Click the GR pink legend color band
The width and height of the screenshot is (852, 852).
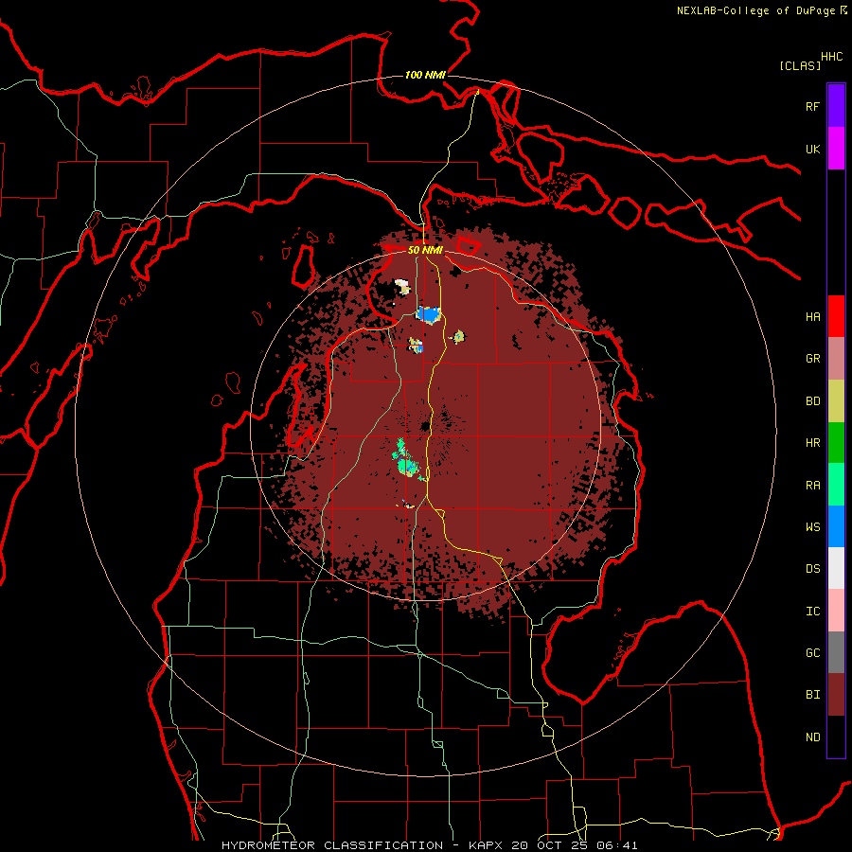(836, 359)
